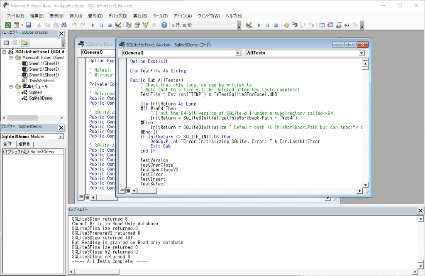Open the Insert UserForm dropdown arrow
425x276 pixels.
click(x=22, y=25)
